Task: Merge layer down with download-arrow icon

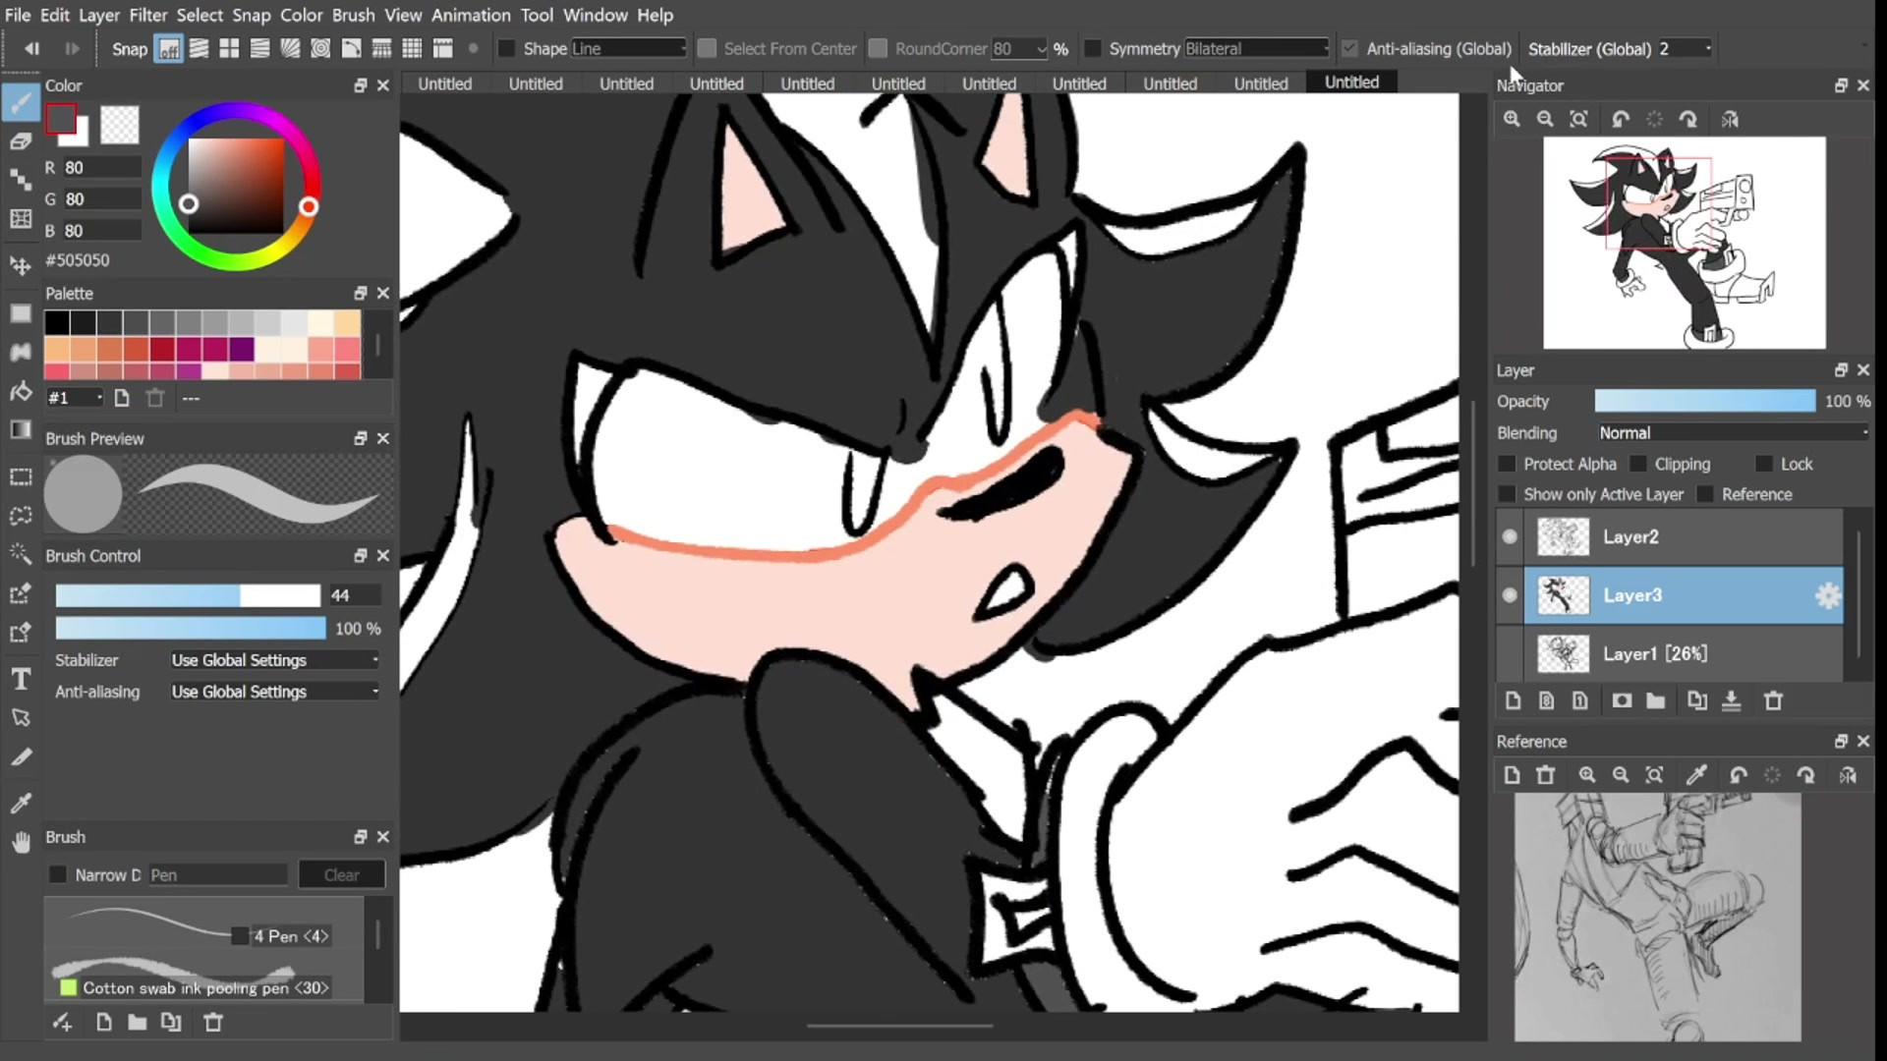Action: (1732, 700)
